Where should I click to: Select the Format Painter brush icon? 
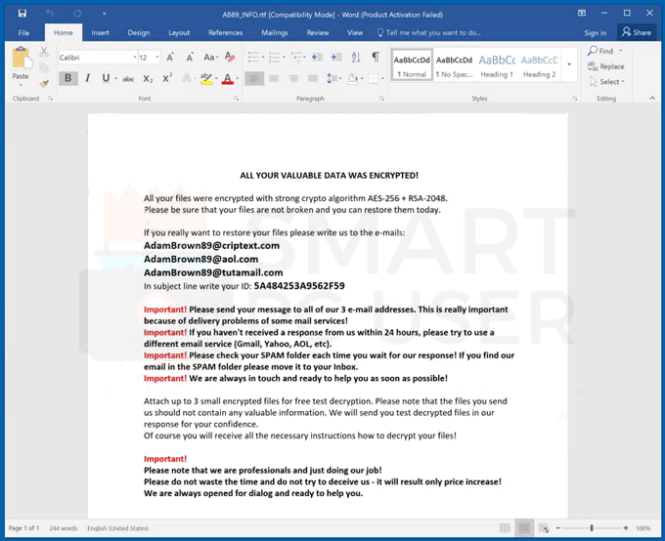(44, 83)
